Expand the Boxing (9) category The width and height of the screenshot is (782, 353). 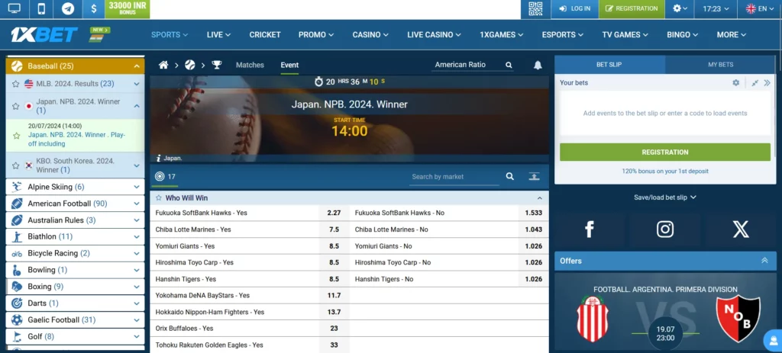[x=137, y=287]
